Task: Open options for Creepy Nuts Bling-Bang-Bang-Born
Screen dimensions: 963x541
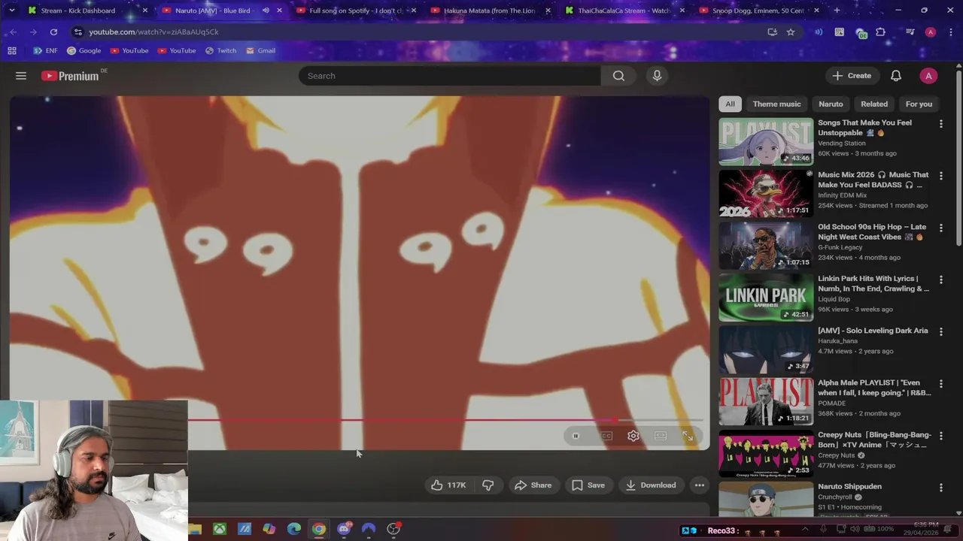Action: point(940,435)
